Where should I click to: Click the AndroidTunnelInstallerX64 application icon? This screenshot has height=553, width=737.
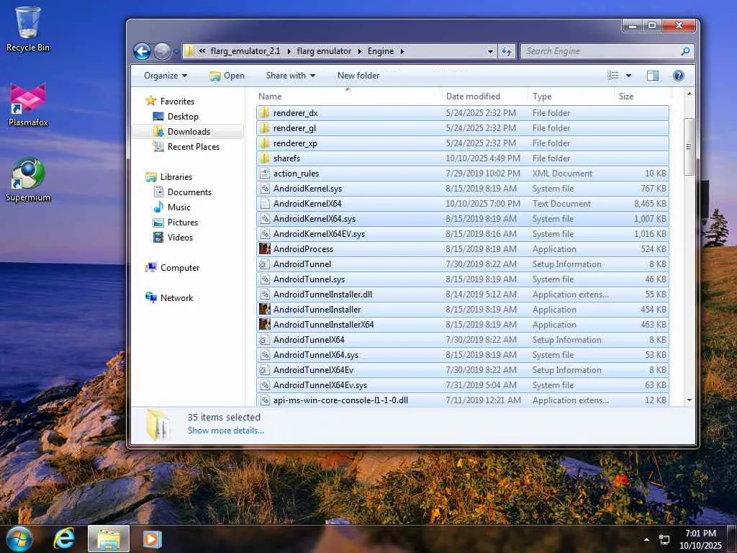(265, 325)
